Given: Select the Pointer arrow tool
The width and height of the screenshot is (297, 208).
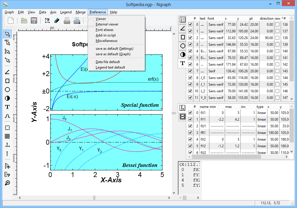Looking at the screenshot, I should click(x=7, y=34).
